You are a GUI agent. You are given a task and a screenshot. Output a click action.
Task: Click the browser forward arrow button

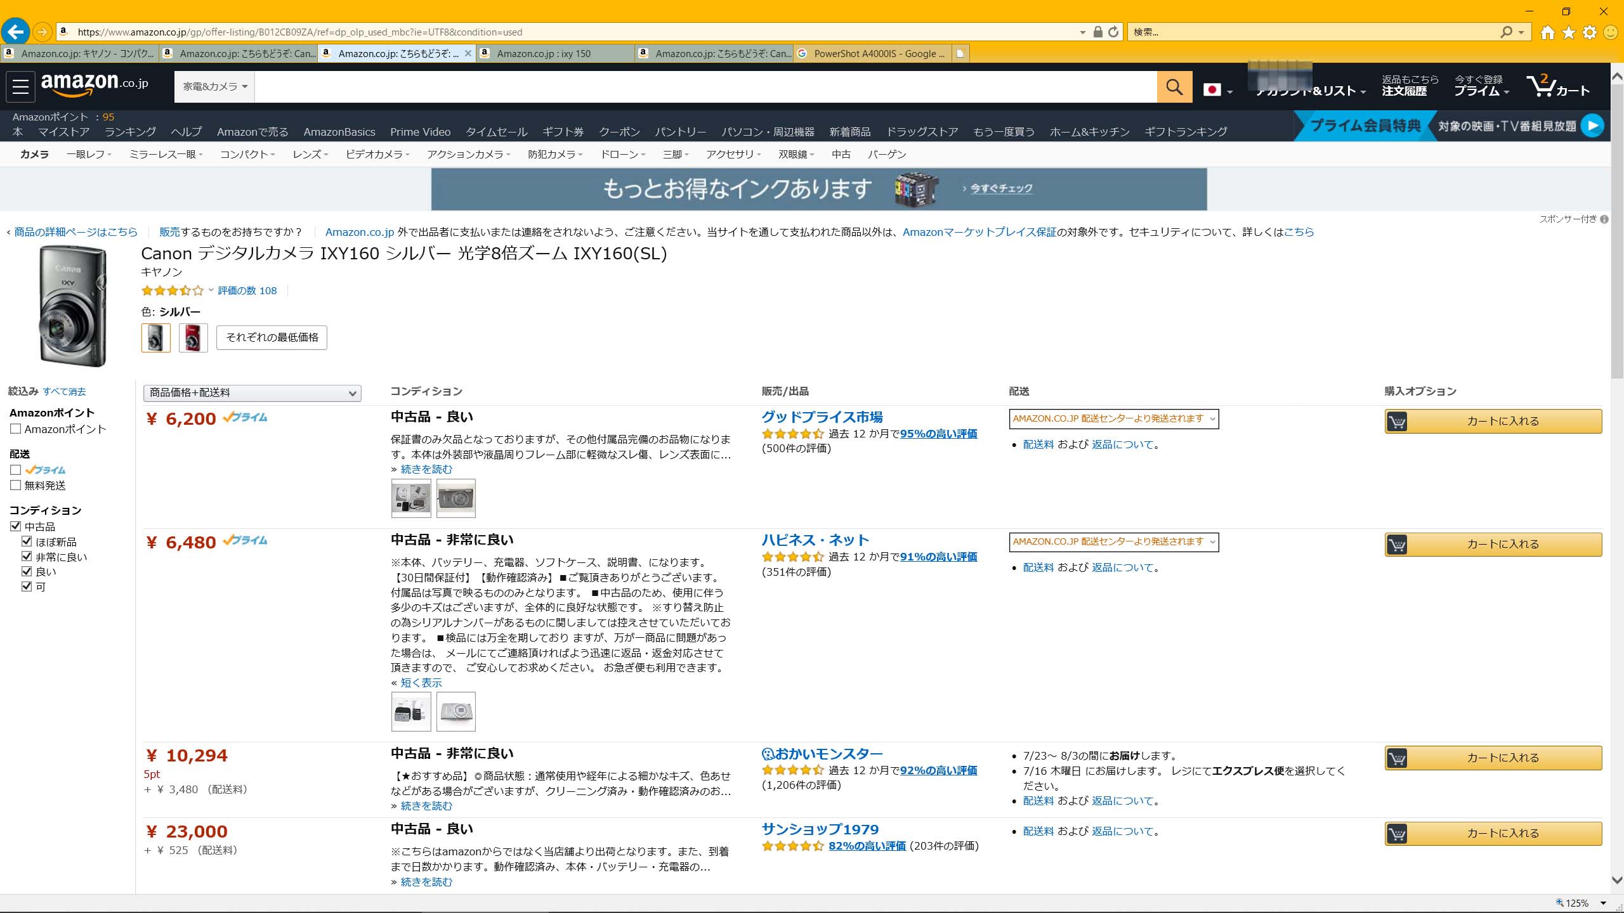(42, 32)
